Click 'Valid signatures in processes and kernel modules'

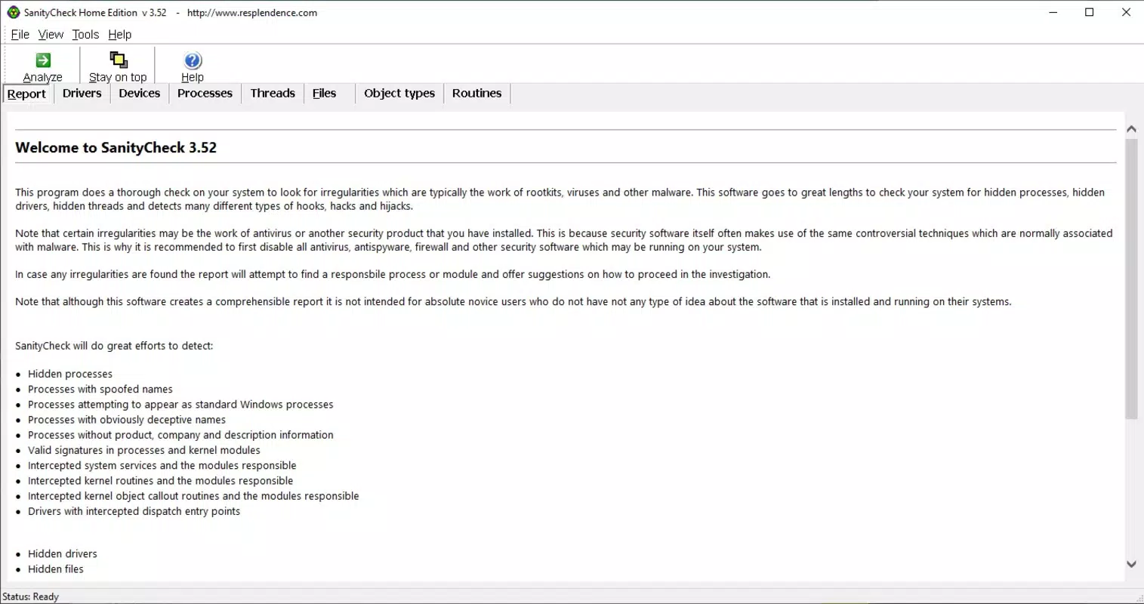coord(144,450)
